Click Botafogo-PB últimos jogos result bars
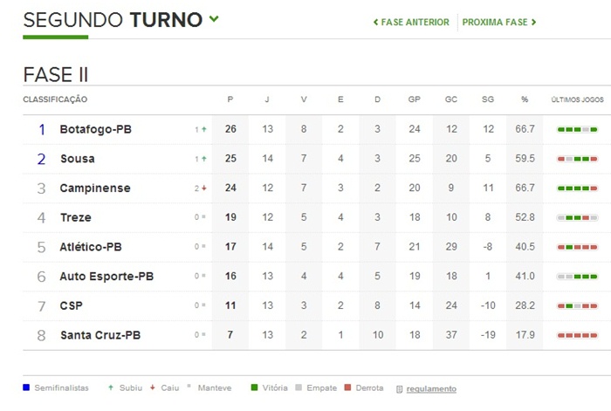The image size is (611, 411). pos(577,130)
